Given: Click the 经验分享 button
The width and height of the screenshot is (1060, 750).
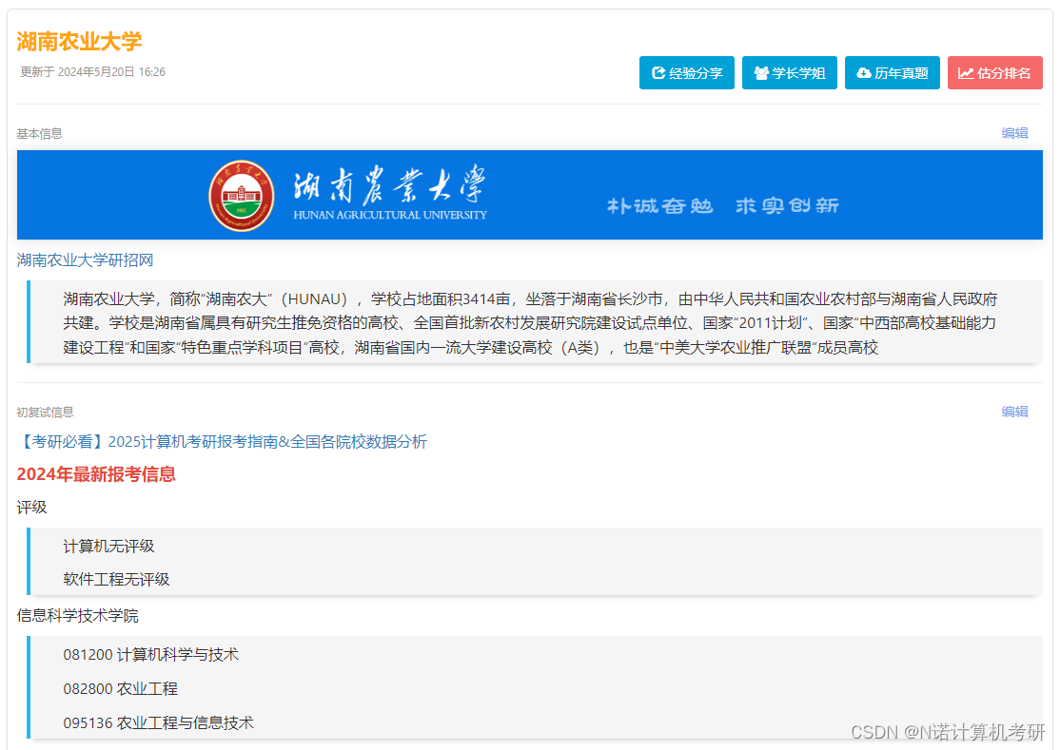Looking at the screenshot, I should [x=686, y=73].
